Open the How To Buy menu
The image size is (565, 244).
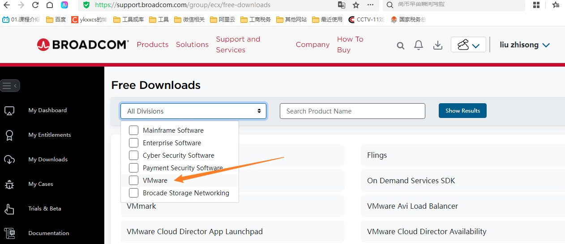pyautogui.click(x=350, y=45)
